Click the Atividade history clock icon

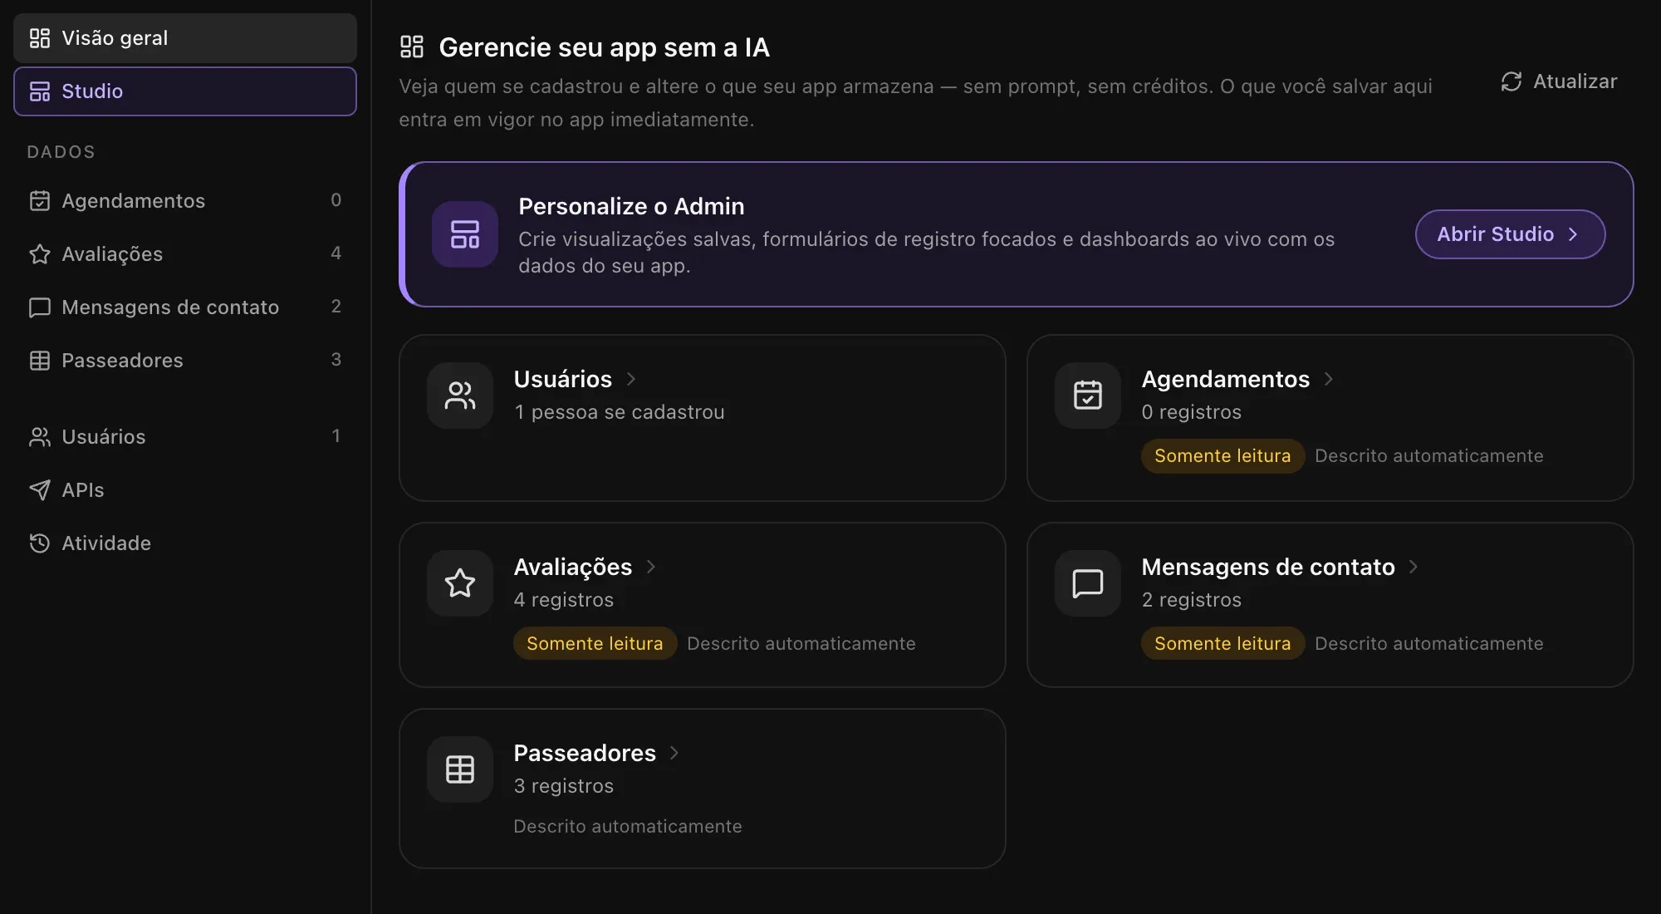(x=40, y=543)
